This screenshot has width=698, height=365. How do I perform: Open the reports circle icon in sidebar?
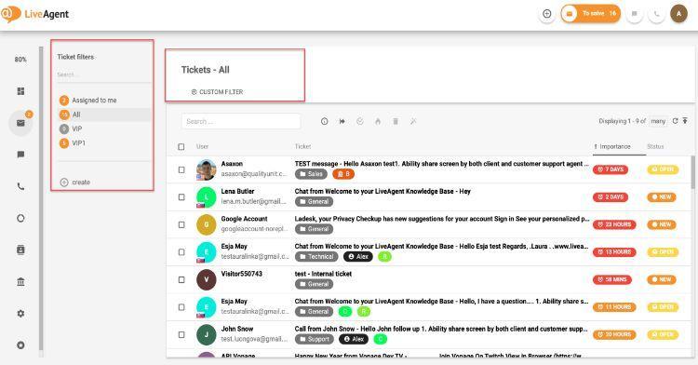pyautogui.click(x=20, y=218)
